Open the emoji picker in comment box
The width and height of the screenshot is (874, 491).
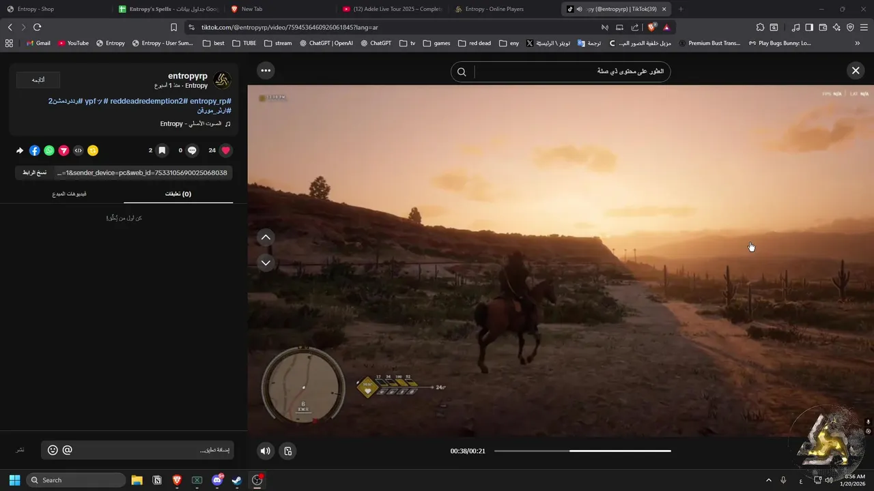(53, 450)
